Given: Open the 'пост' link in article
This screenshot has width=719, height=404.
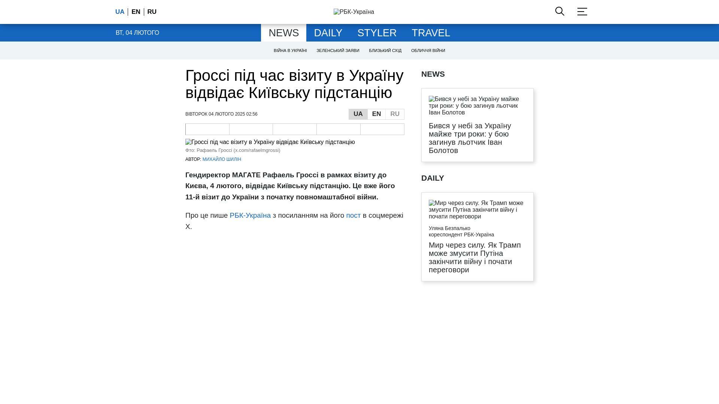Looking at the screenshot, I should pos(353,215).
